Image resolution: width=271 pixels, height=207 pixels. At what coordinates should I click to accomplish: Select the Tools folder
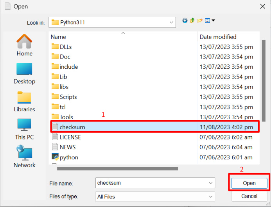(x=62, y=117)
